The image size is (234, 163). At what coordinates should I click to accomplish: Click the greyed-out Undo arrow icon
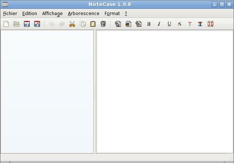point(52,24)
